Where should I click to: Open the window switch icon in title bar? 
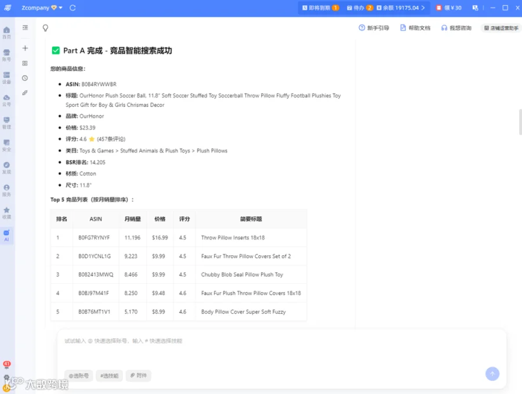(x=475, y=8)
